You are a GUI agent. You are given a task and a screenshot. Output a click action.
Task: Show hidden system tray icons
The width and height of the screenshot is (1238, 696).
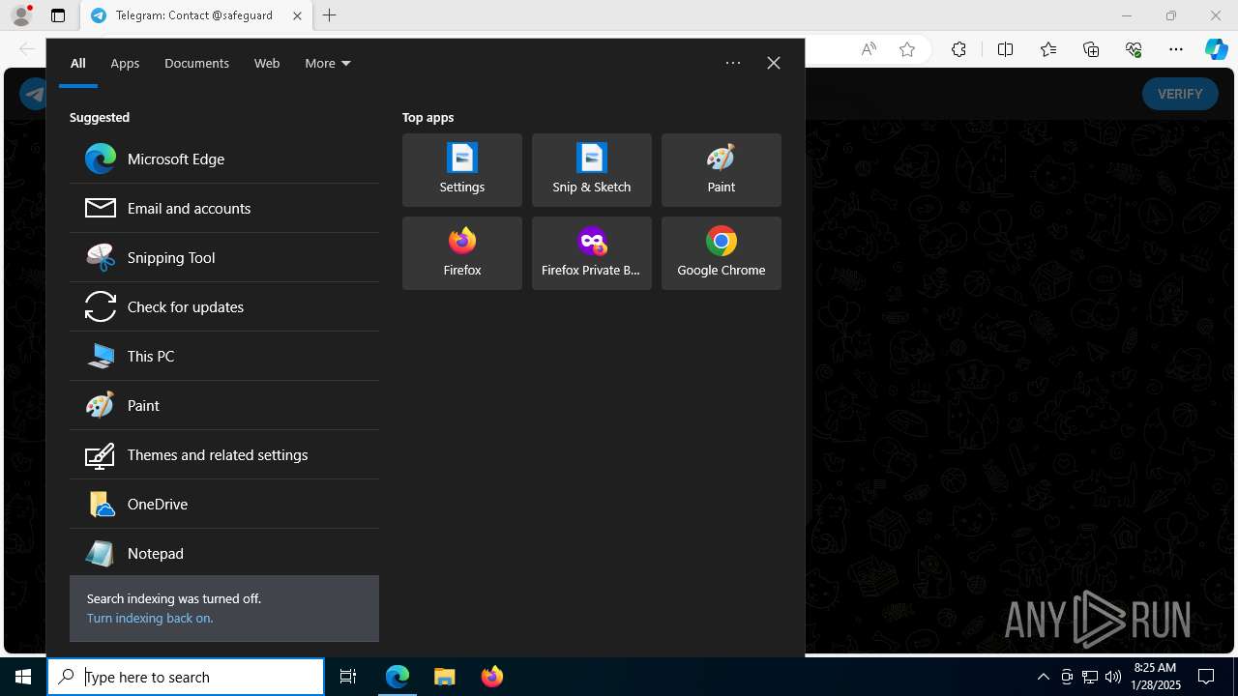click(1043, 677)
